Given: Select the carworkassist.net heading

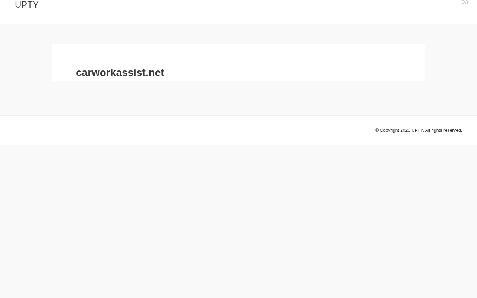Looking at the screenshot, I should point(120,72).
